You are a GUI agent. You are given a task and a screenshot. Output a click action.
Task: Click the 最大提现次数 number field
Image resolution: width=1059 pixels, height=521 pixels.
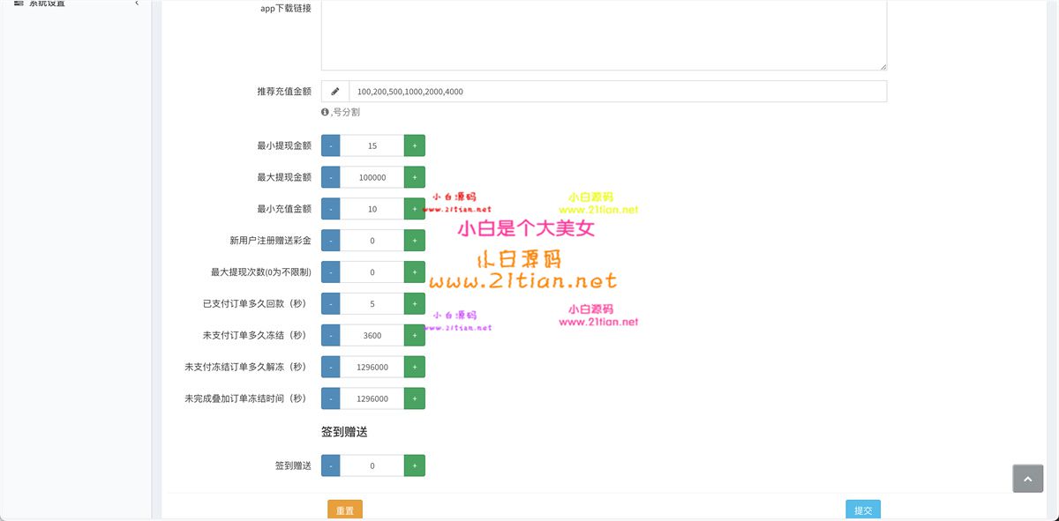372,272
